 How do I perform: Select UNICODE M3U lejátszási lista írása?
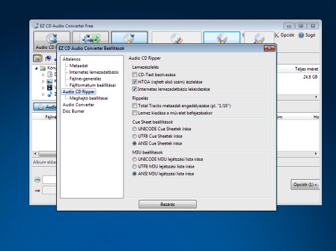click(134, 159)
